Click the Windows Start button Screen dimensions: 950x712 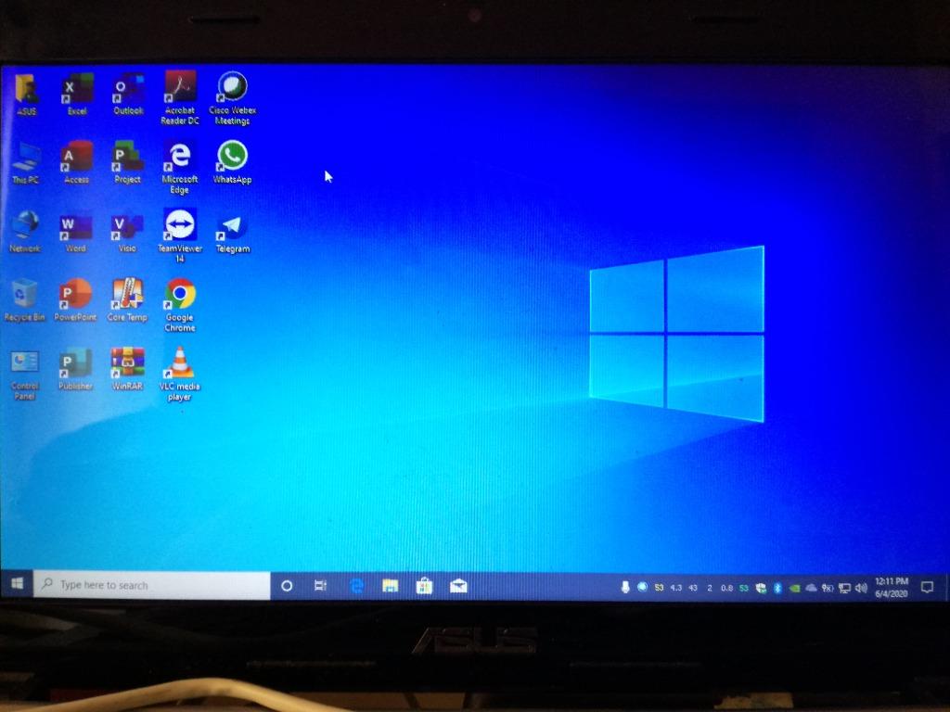(17, 585)
